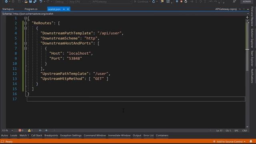Open the Debug configuration dropdown
Image resolution: width=256 pixels, height=144 pixels.
click(x=61, y=2)
